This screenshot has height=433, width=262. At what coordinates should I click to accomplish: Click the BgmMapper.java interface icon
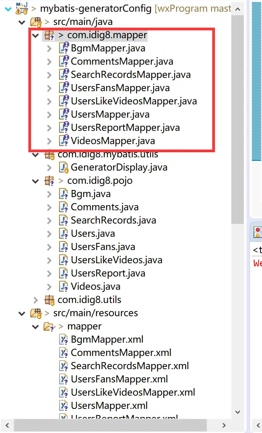(64, 48)
